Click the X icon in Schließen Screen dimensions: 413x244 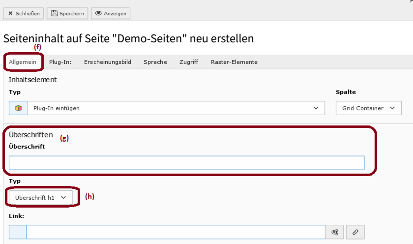pyautogui.click(x=10, y=13)
